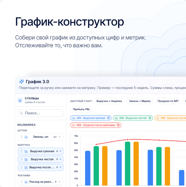Click the ШТУКИ group label
Viewport: 186px width, 187px height.
[22, 130]
